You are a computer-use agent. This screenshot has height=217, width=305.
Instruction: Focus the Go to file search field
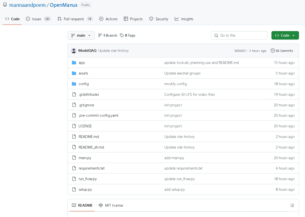239,35
